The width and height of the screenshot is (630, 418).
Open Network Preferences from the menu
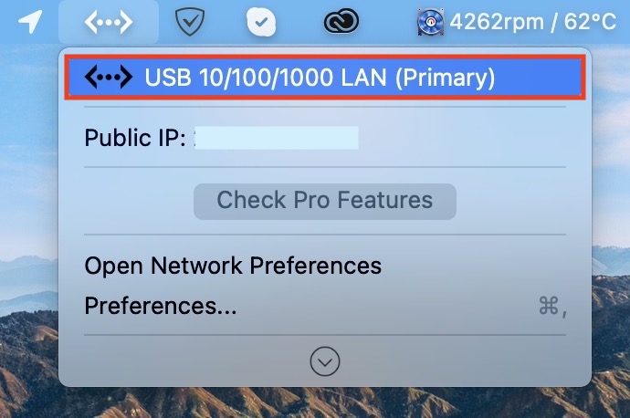click(x=233, y=266)
